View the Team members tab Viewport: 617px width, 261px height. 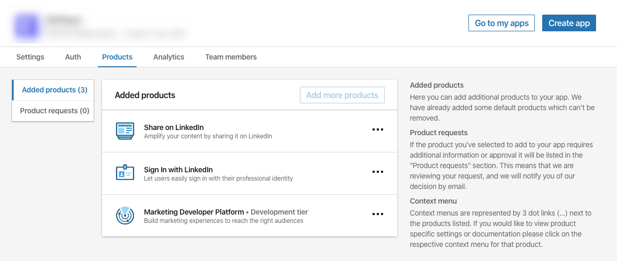coord(231,57)
